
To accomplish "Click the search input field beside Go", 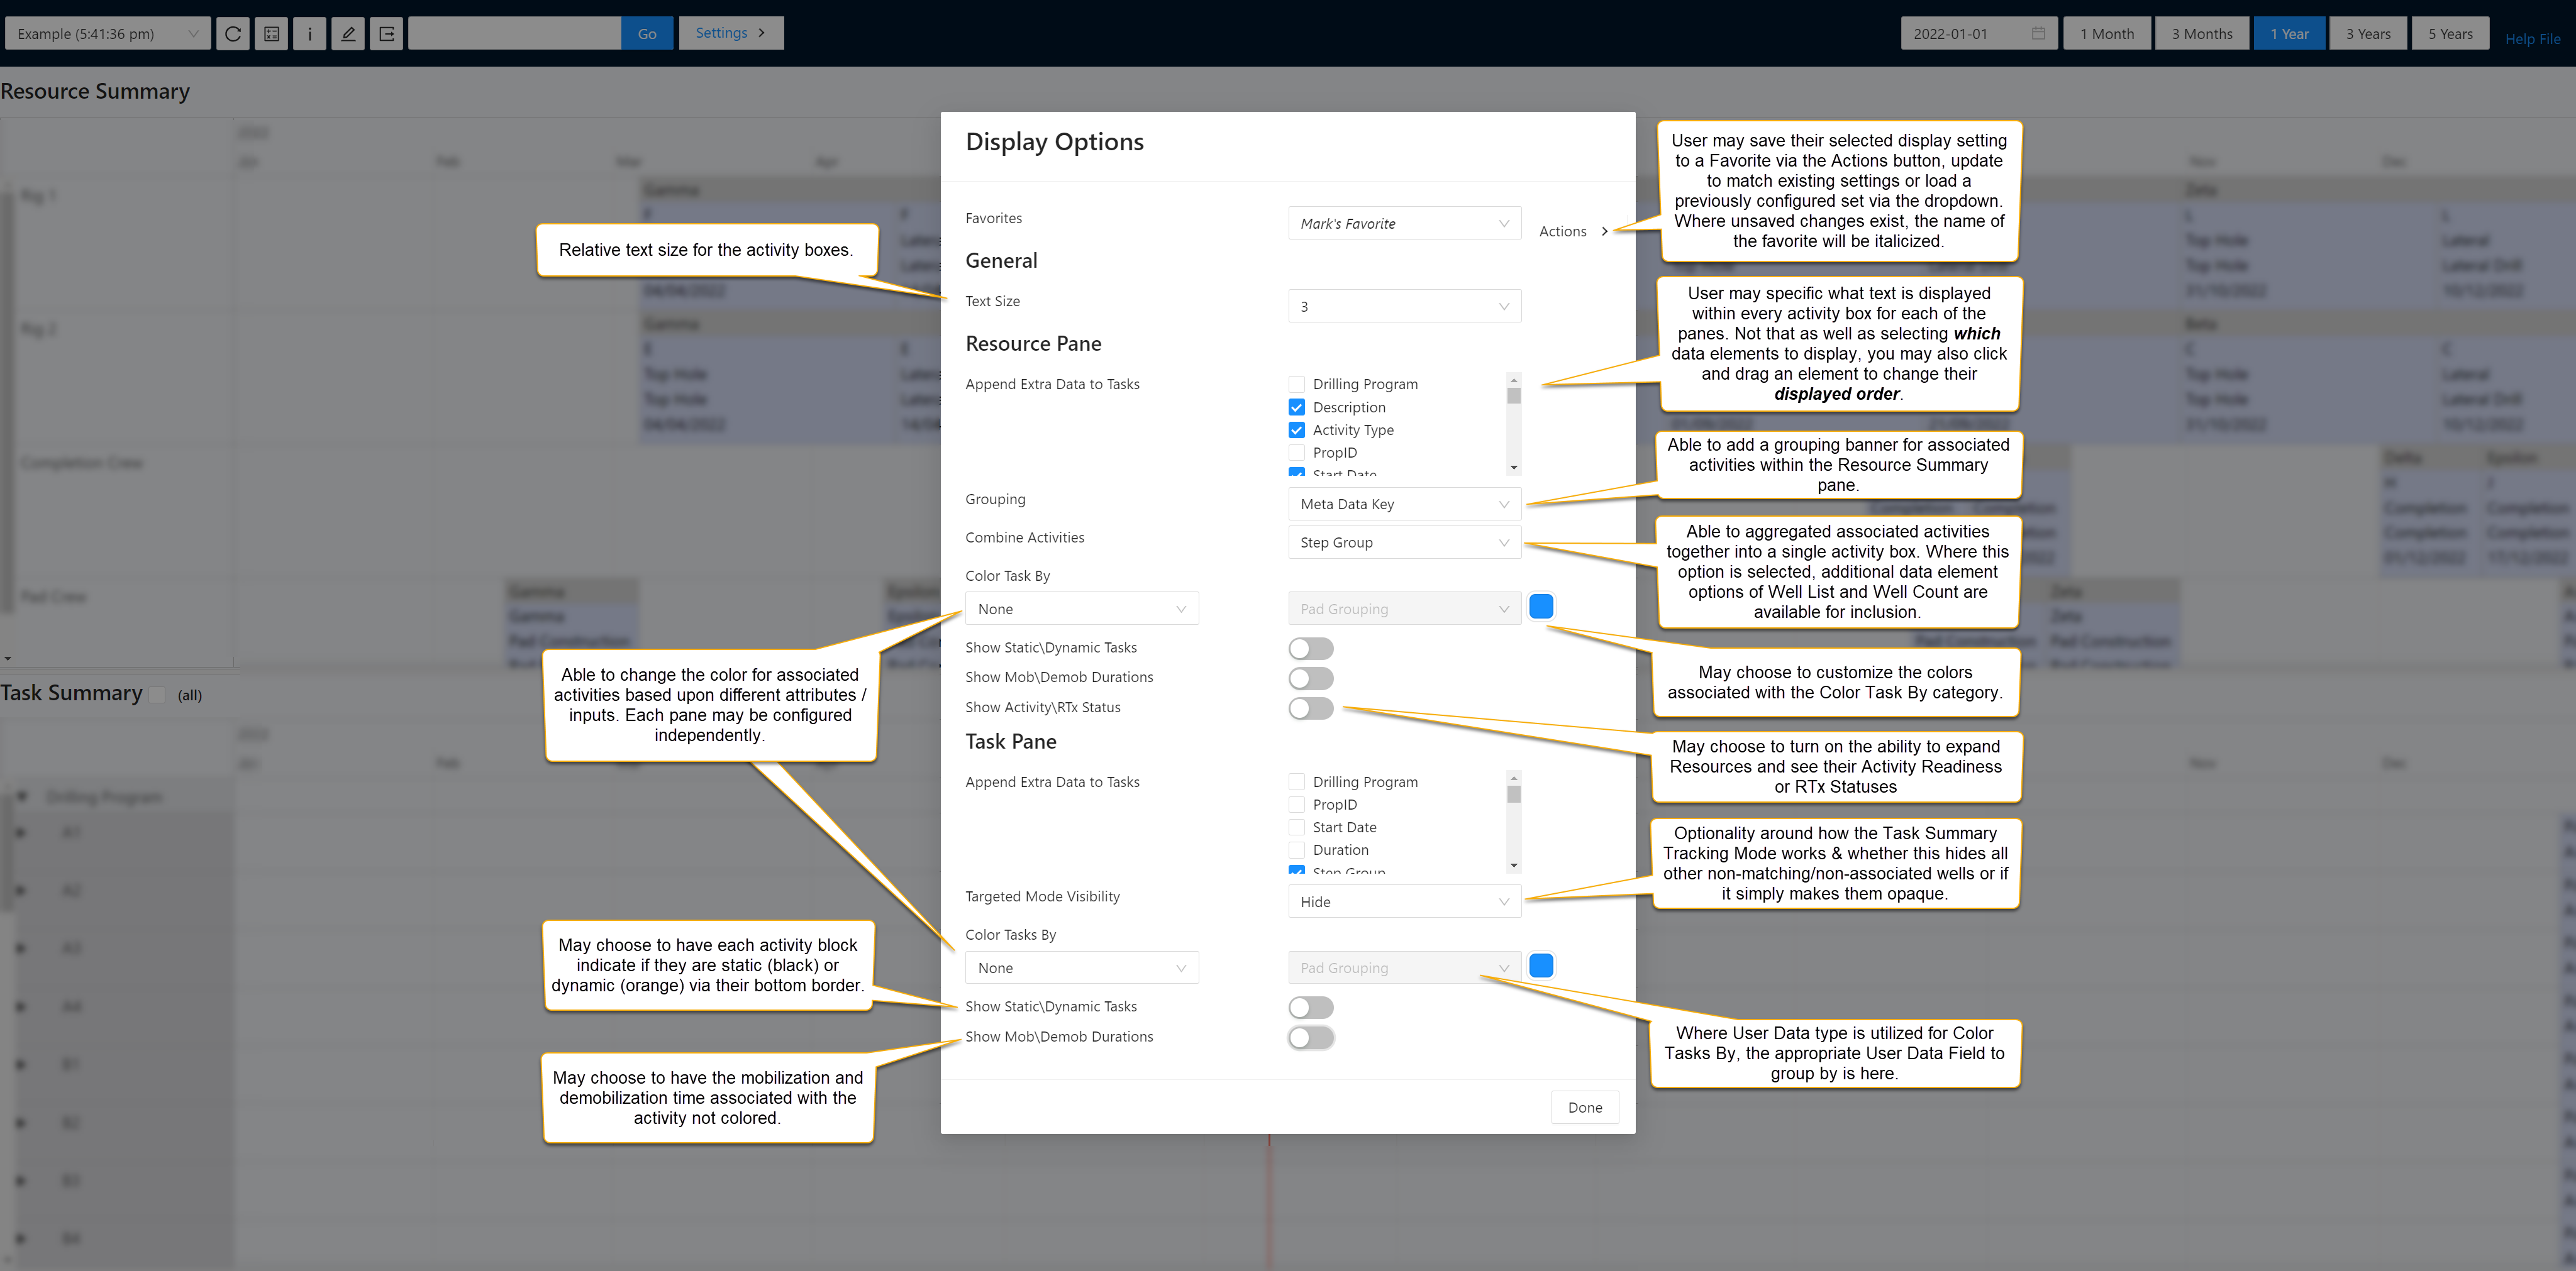I will pos(514,33).
